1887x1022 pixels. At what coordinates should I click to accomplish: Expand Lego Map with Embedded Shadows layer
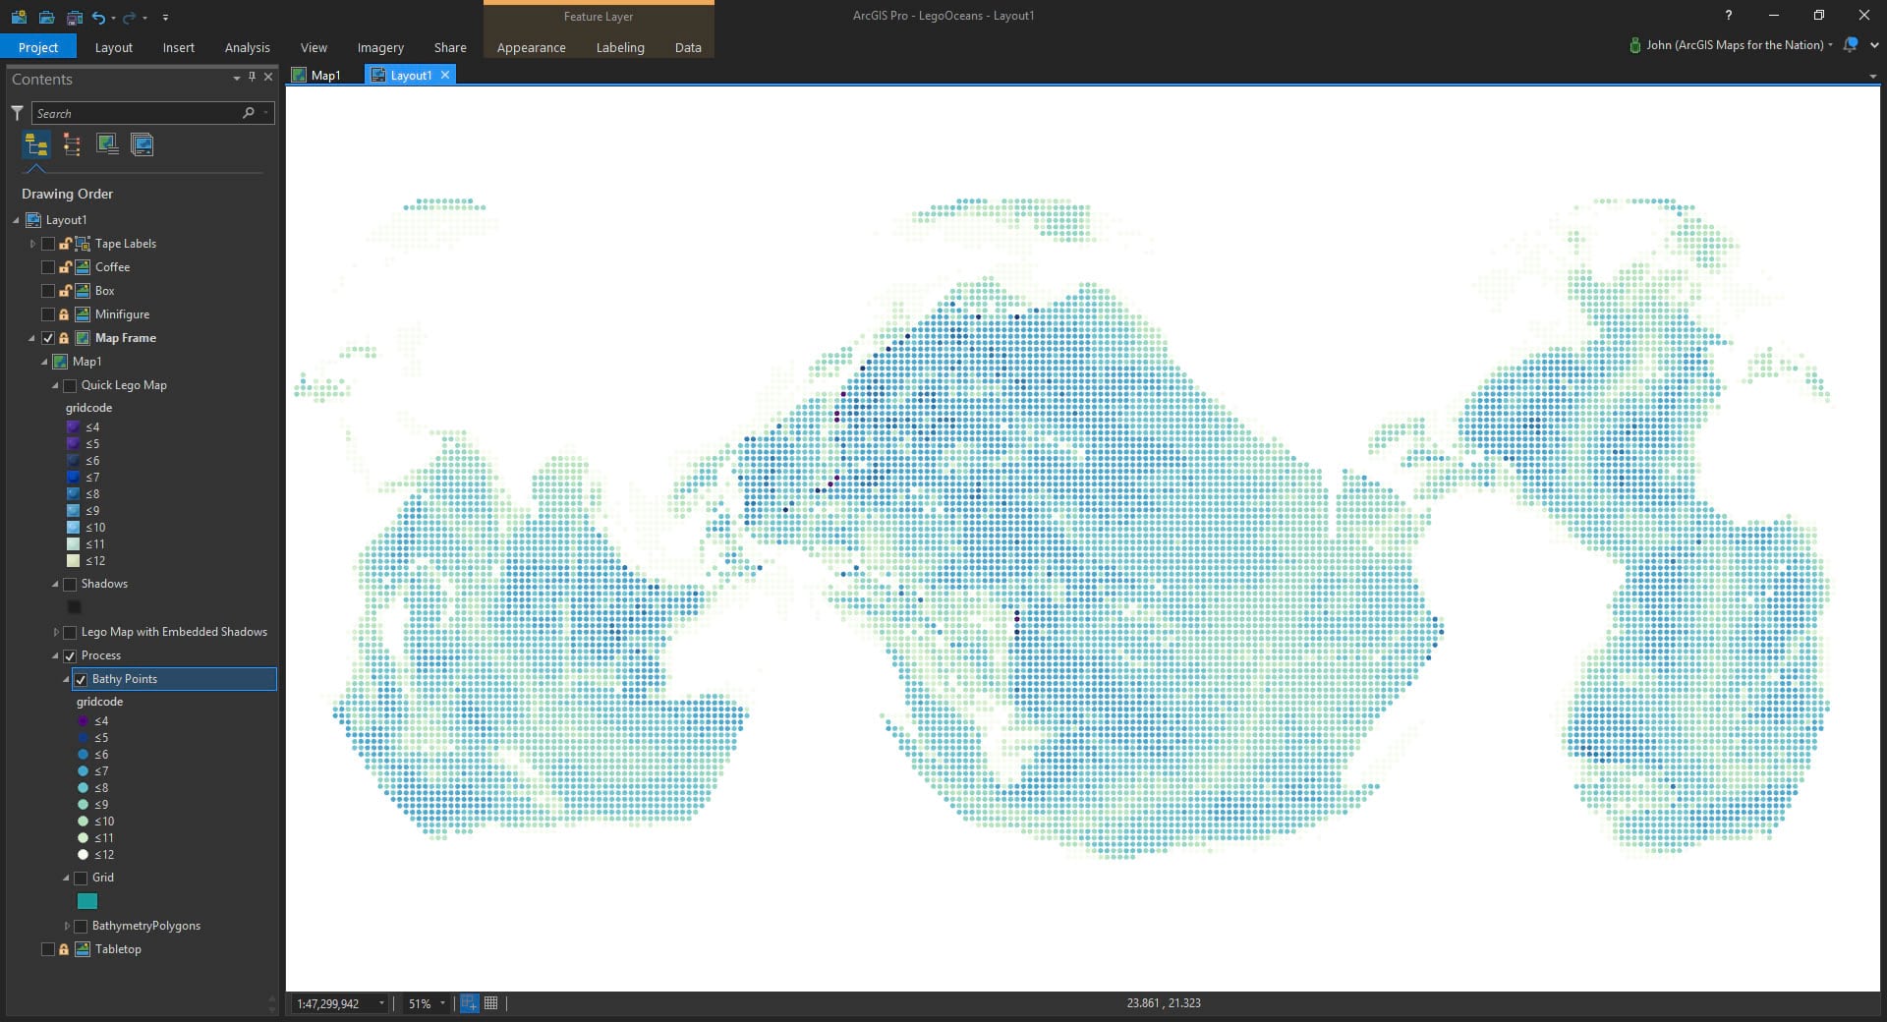(55, 632)
